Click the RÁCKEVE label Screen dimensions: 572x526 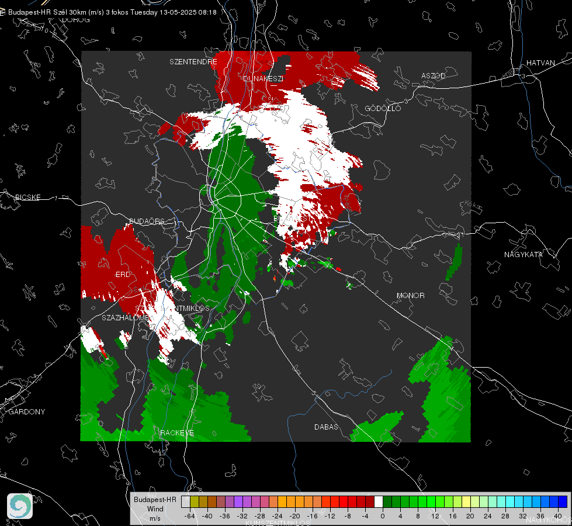coord(177,432)
